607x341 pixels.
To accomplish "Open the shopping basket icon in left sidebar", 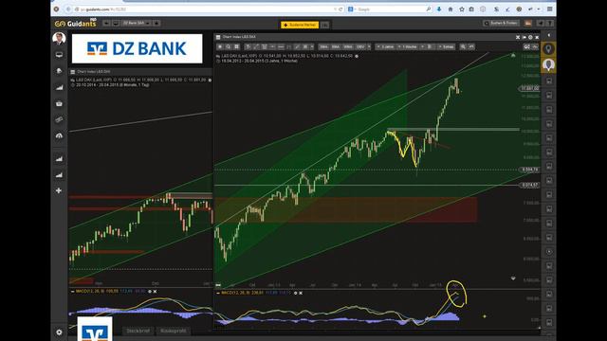I will 59,103.
